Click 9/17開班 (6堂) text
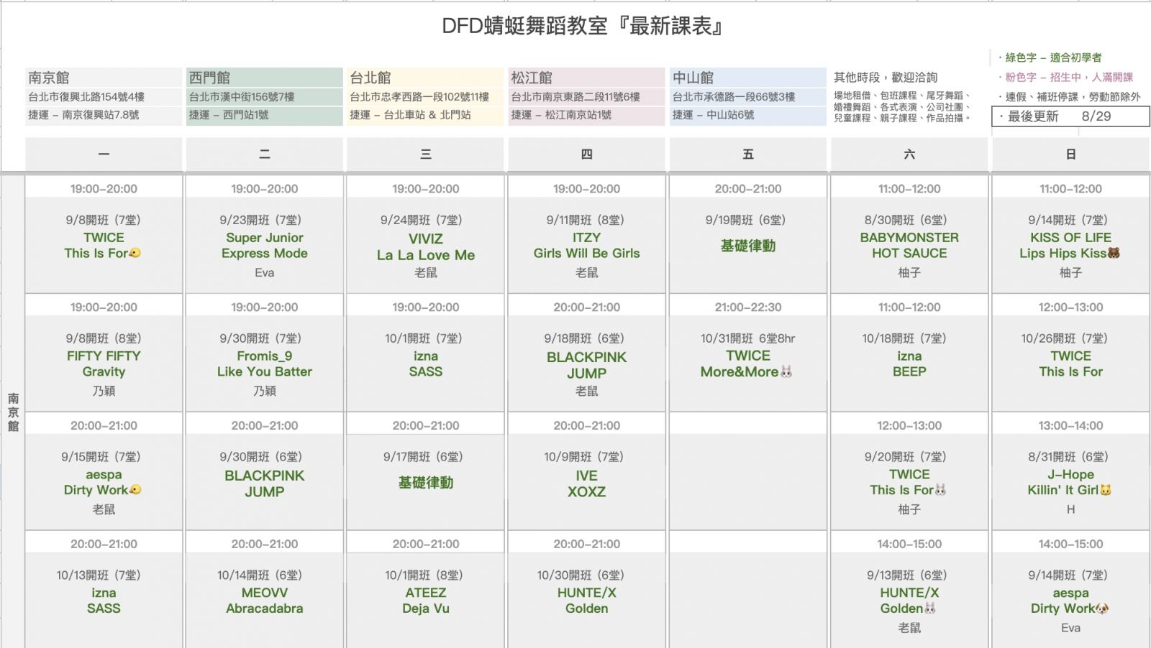 [423, 457]
